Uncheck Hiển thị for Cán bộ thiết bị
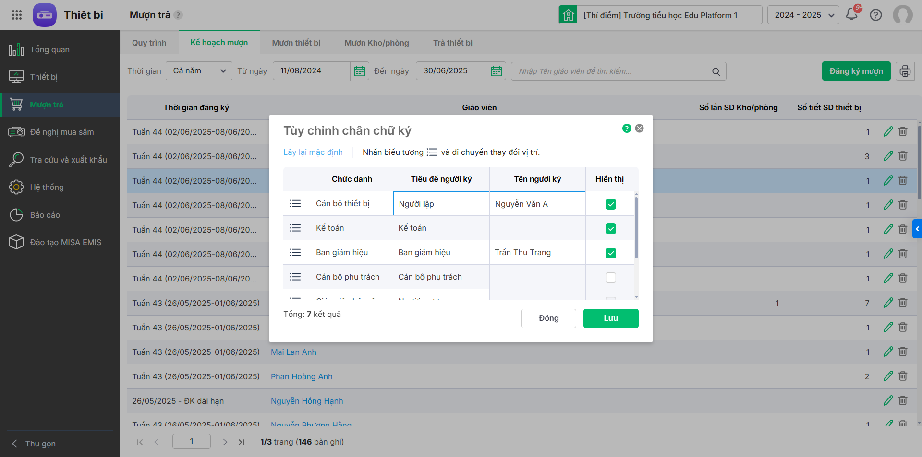This screenshot has width=922, height=457. pos(611,204)
